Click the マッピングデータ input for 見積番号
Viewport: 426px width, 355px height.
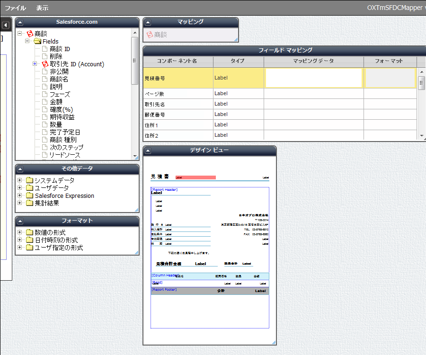(x=313, y=78)
